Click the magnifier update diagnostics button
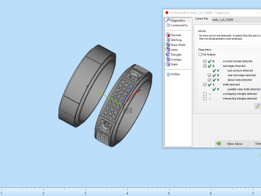Viewport: 261px width, 196px height. tap(258, 106)
